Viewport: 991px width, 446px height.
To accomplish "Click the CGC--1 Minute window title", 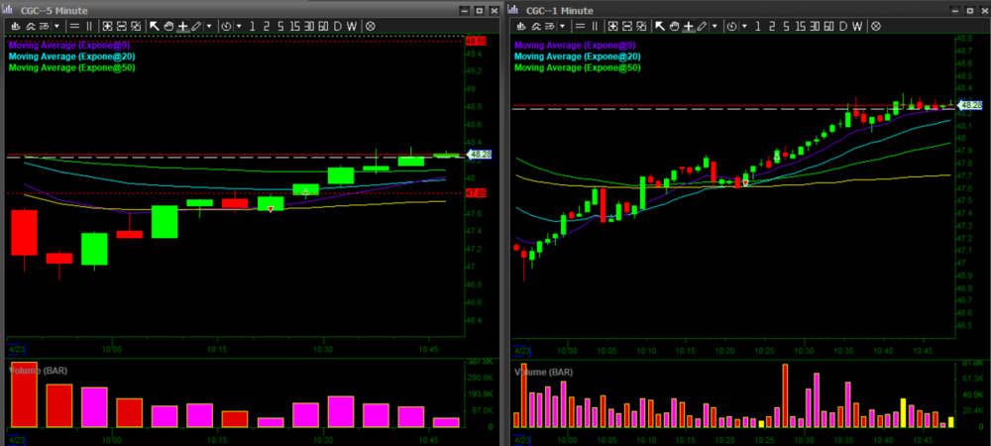I will coord(558,9).
